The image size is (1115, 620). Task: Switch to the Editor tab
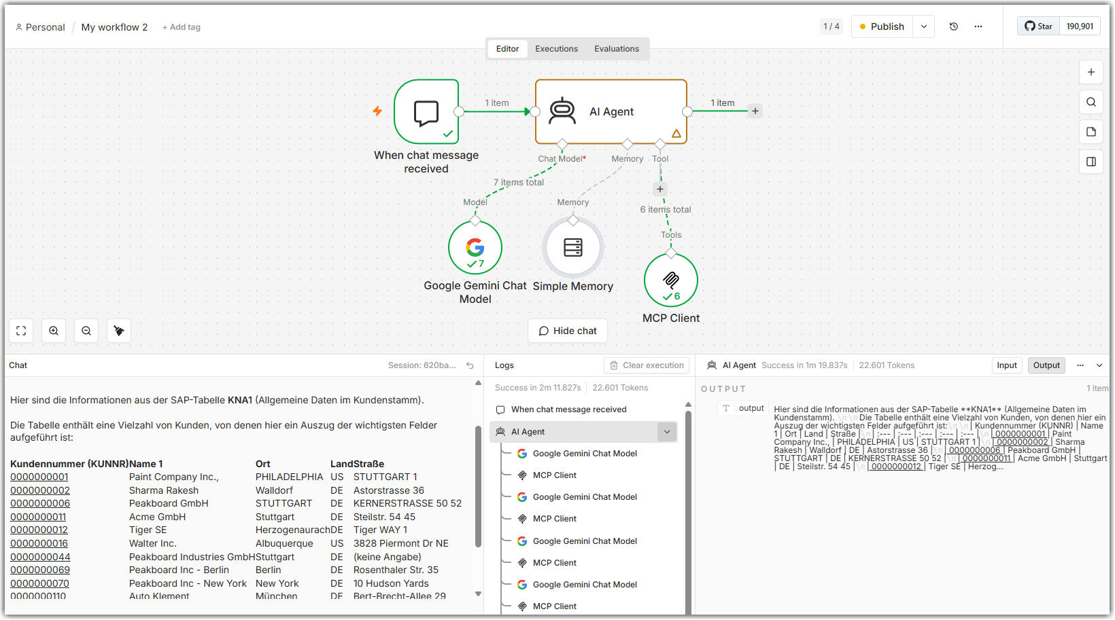[507, 49]
